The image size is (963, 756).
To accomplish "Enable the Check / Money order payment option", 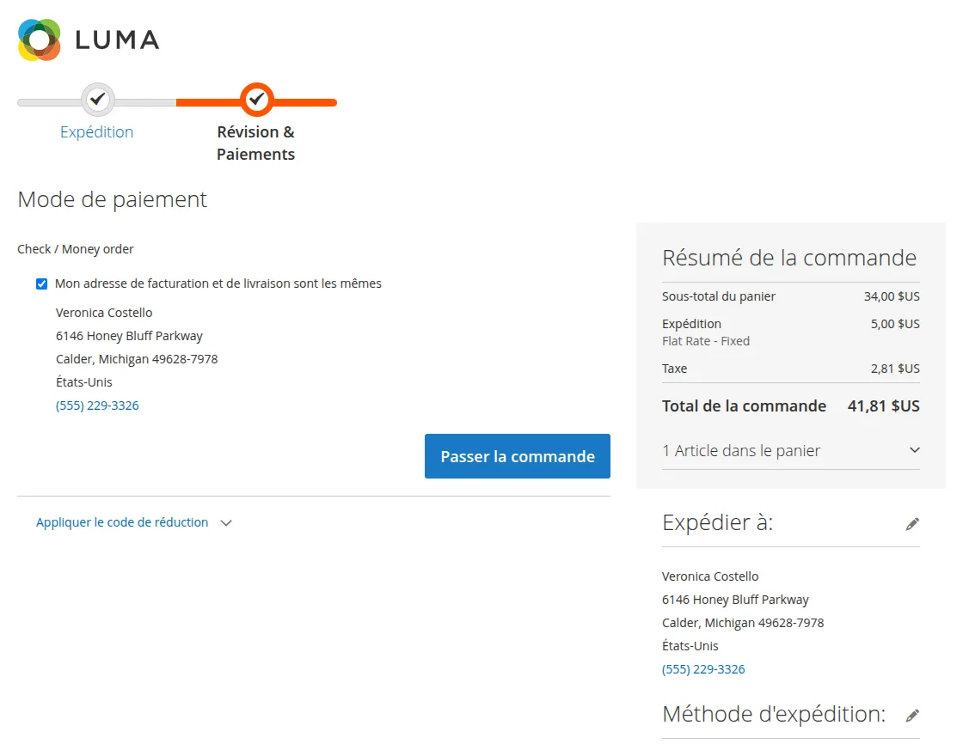I will pyautogui.click(x=76, y=249).
